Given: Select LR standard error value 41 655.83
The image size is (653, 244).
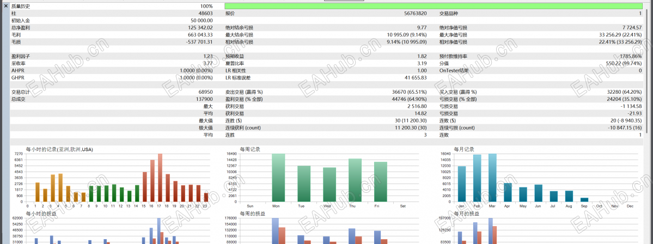Looking at the screenshot, I should 416,77.
